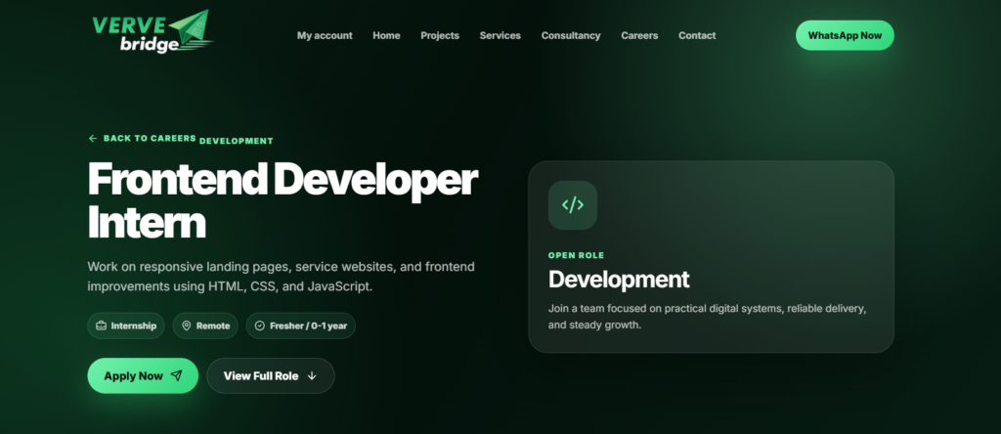Click the code brackets icon in Development card
The image size is (1001, 434).
573,205
